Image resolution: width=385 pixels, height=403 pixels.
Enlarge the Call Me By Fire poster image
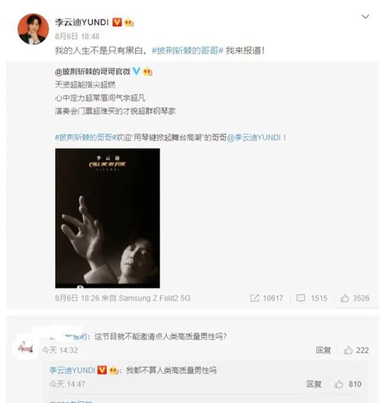(107, 218)
